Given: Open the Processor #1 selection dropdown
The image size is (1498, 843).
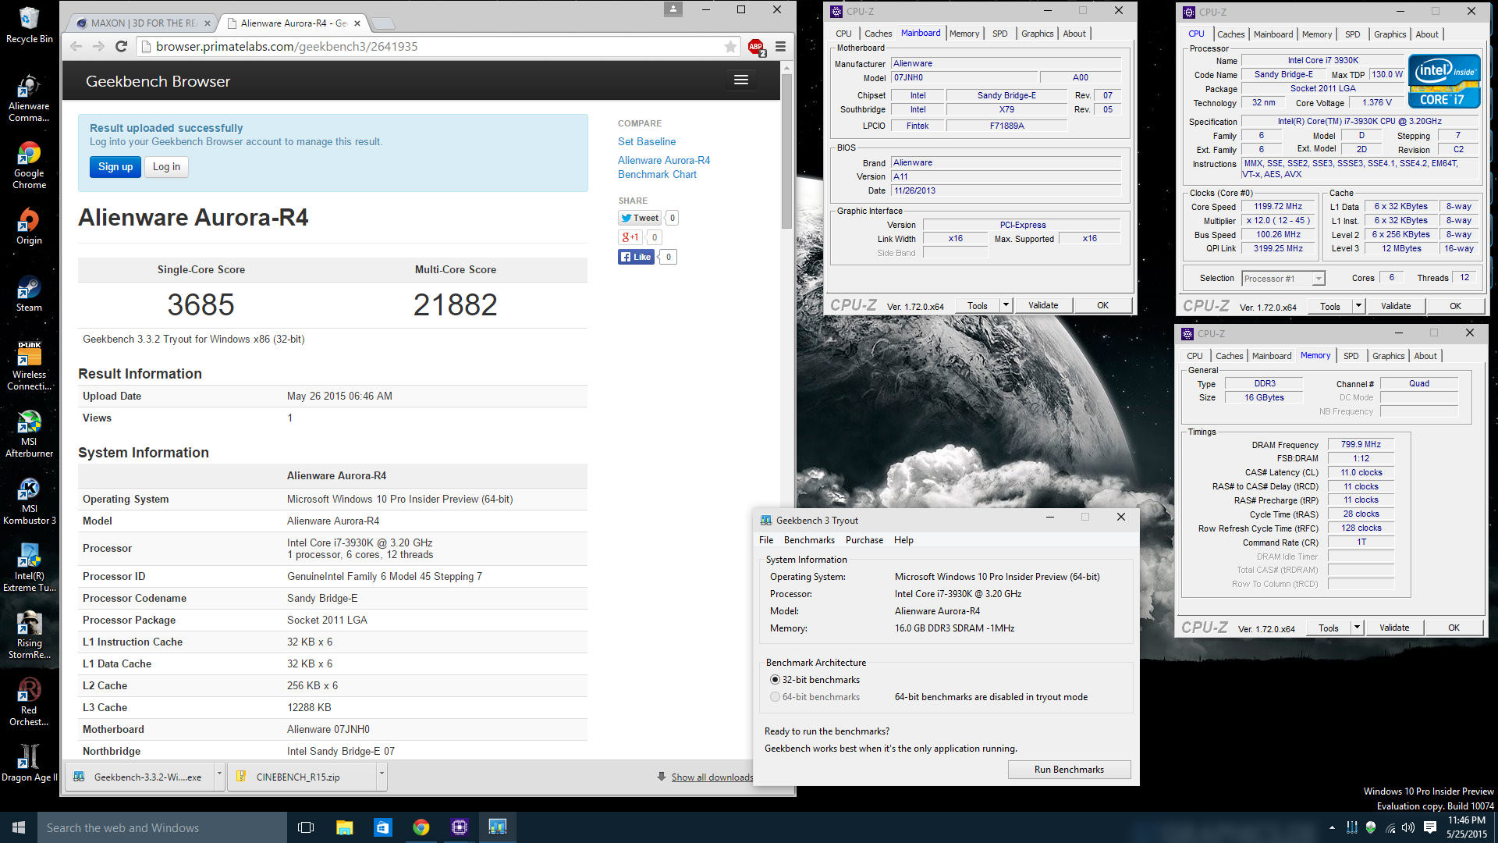Looking at the screenshot, I should (x=1283, y=279).
